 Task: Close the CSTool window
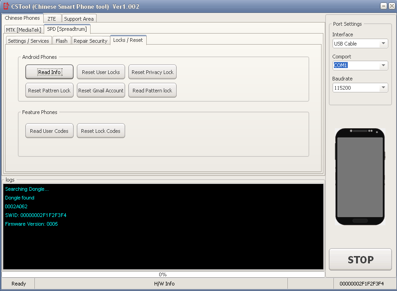click(x=391, y=6)
